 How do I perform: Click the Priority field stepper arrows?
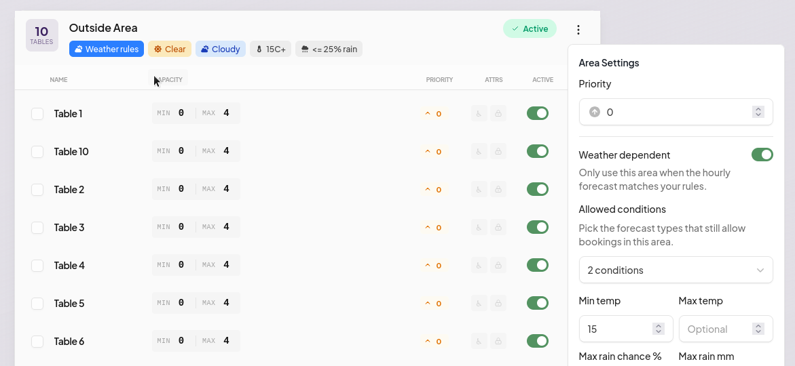point(758,112)
